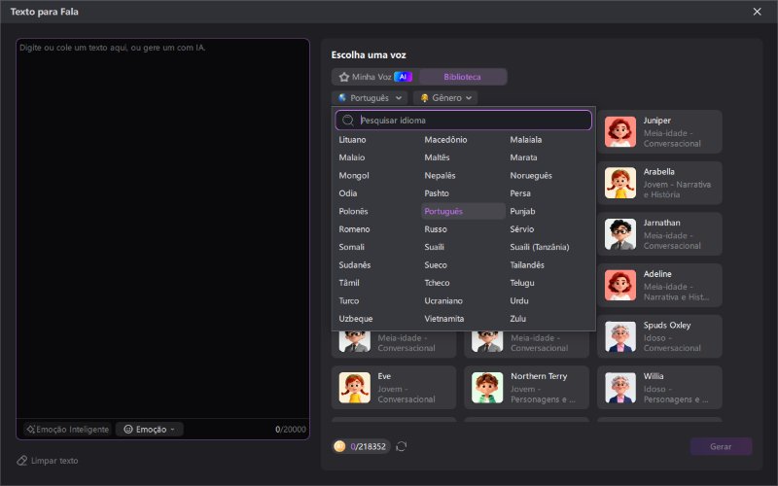Choose Suaíli language without Tanzânia
778x486 pixels.
434,247
